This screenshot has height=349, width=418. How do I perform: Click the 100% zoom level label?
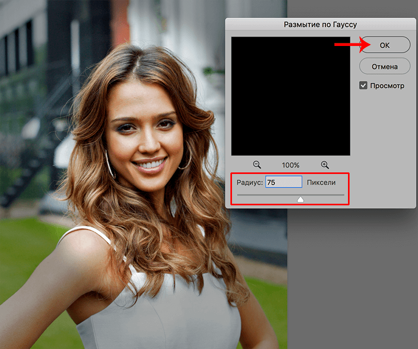click(x=290, y=165)
